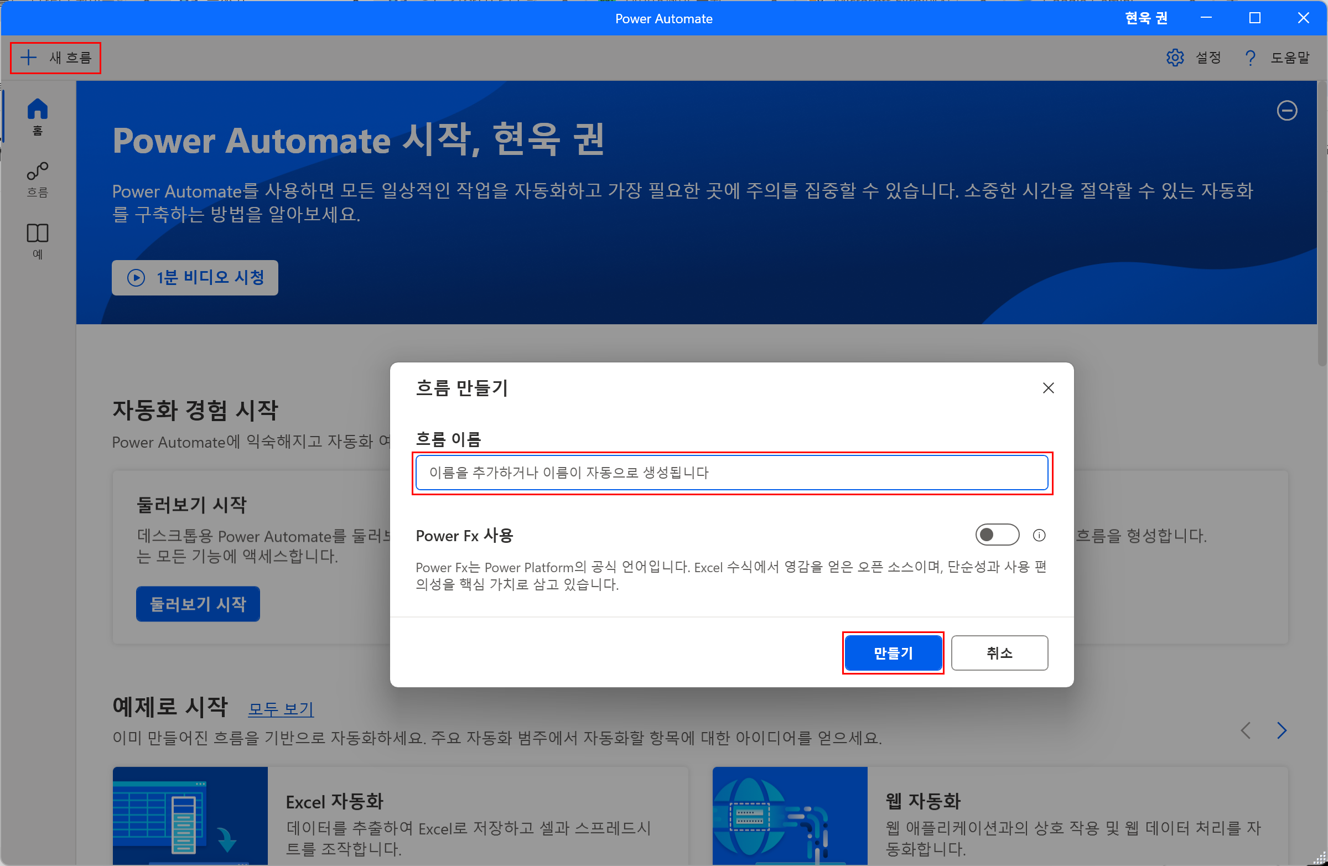Click the 새 흐름 new flow button
Image resolution: width=1328 pixels, height=866 pixels.
click(x=55, y=58)
